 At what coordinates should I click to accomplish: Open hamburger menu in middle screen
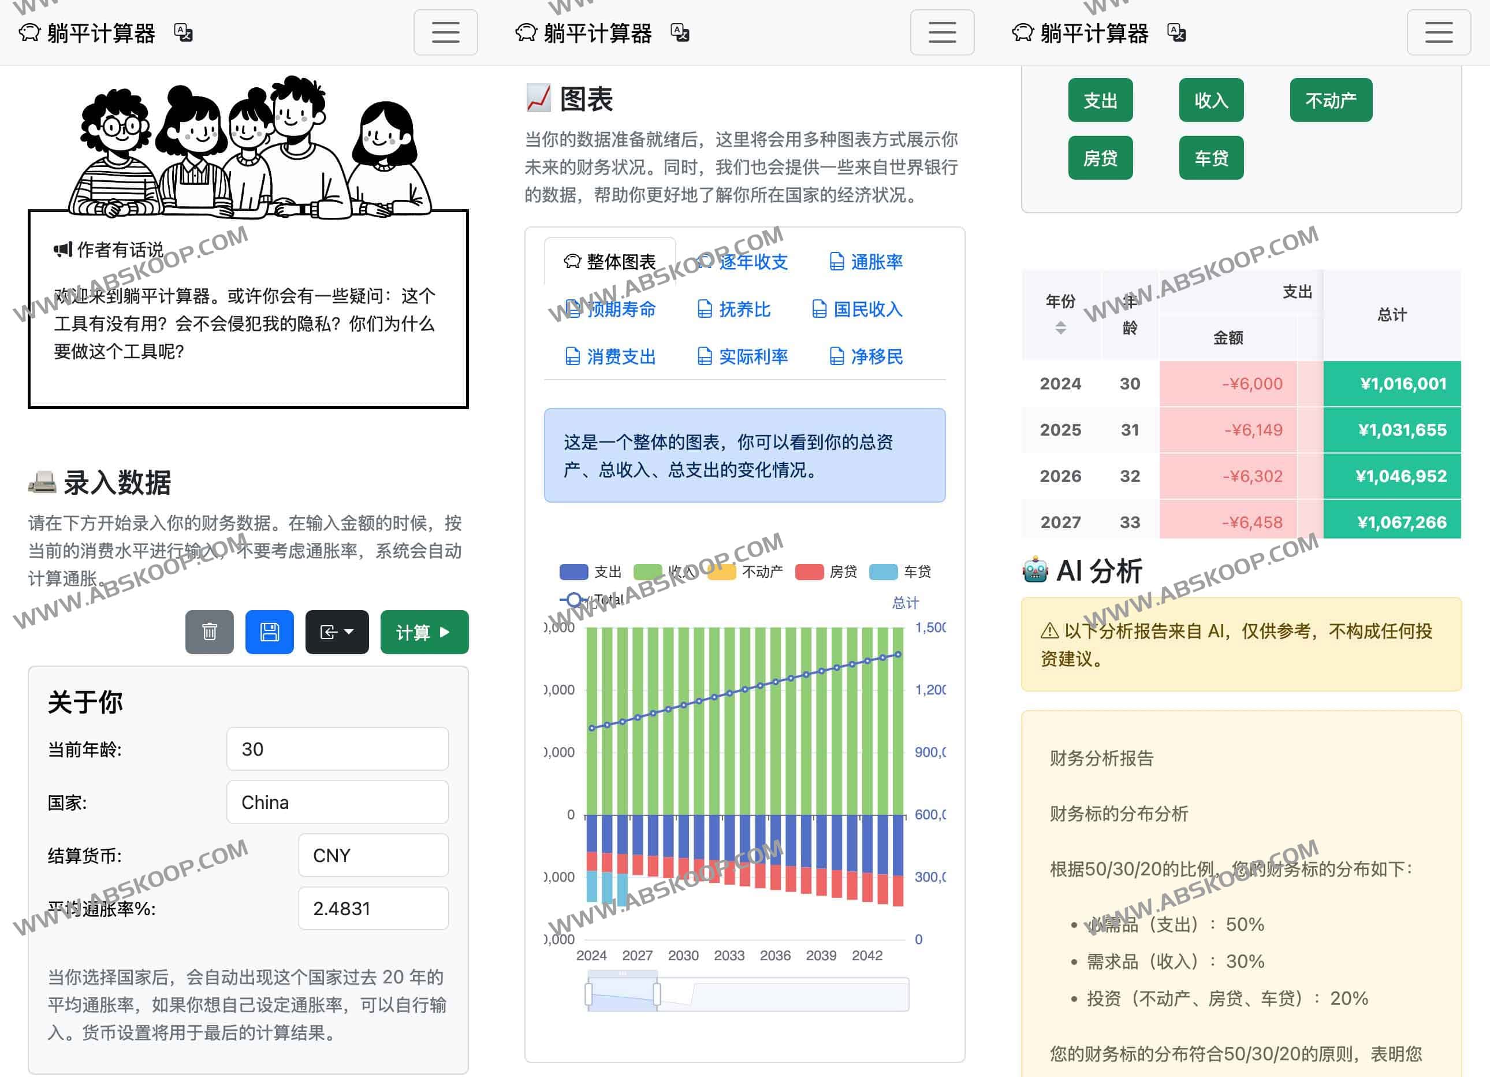[x=942, y=32]
